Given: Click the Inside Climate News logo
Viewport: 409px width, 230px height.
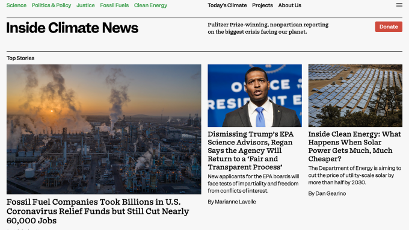Looking at the screenshot, I should (72, 28).
